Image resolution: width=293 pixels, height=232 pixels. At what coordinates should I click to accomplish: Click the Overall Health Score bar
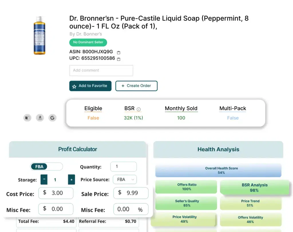point(218,170)
